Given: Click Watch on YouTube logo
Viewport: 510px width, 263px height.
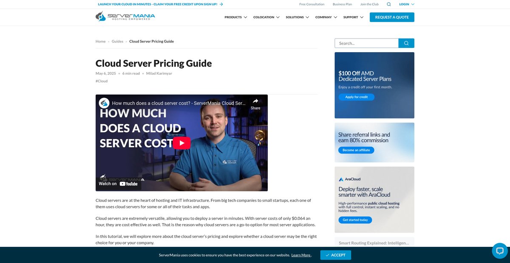Looking at the screenshot, I should (128, 184).
